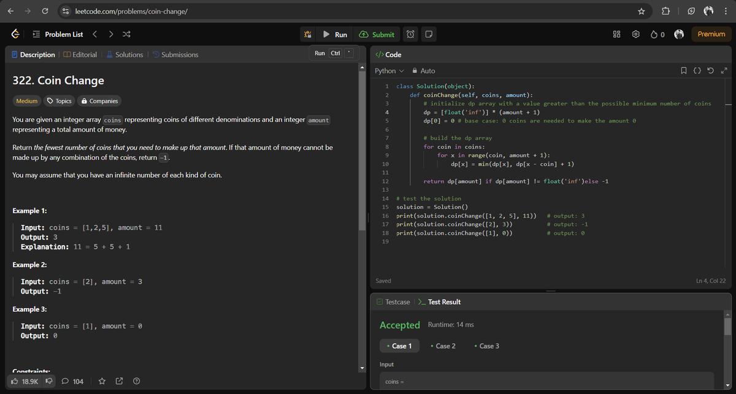Click the Medium difficulty badge
Image resolution: width=736 pixels, height=394 pixels.
[x=27, y=101]
